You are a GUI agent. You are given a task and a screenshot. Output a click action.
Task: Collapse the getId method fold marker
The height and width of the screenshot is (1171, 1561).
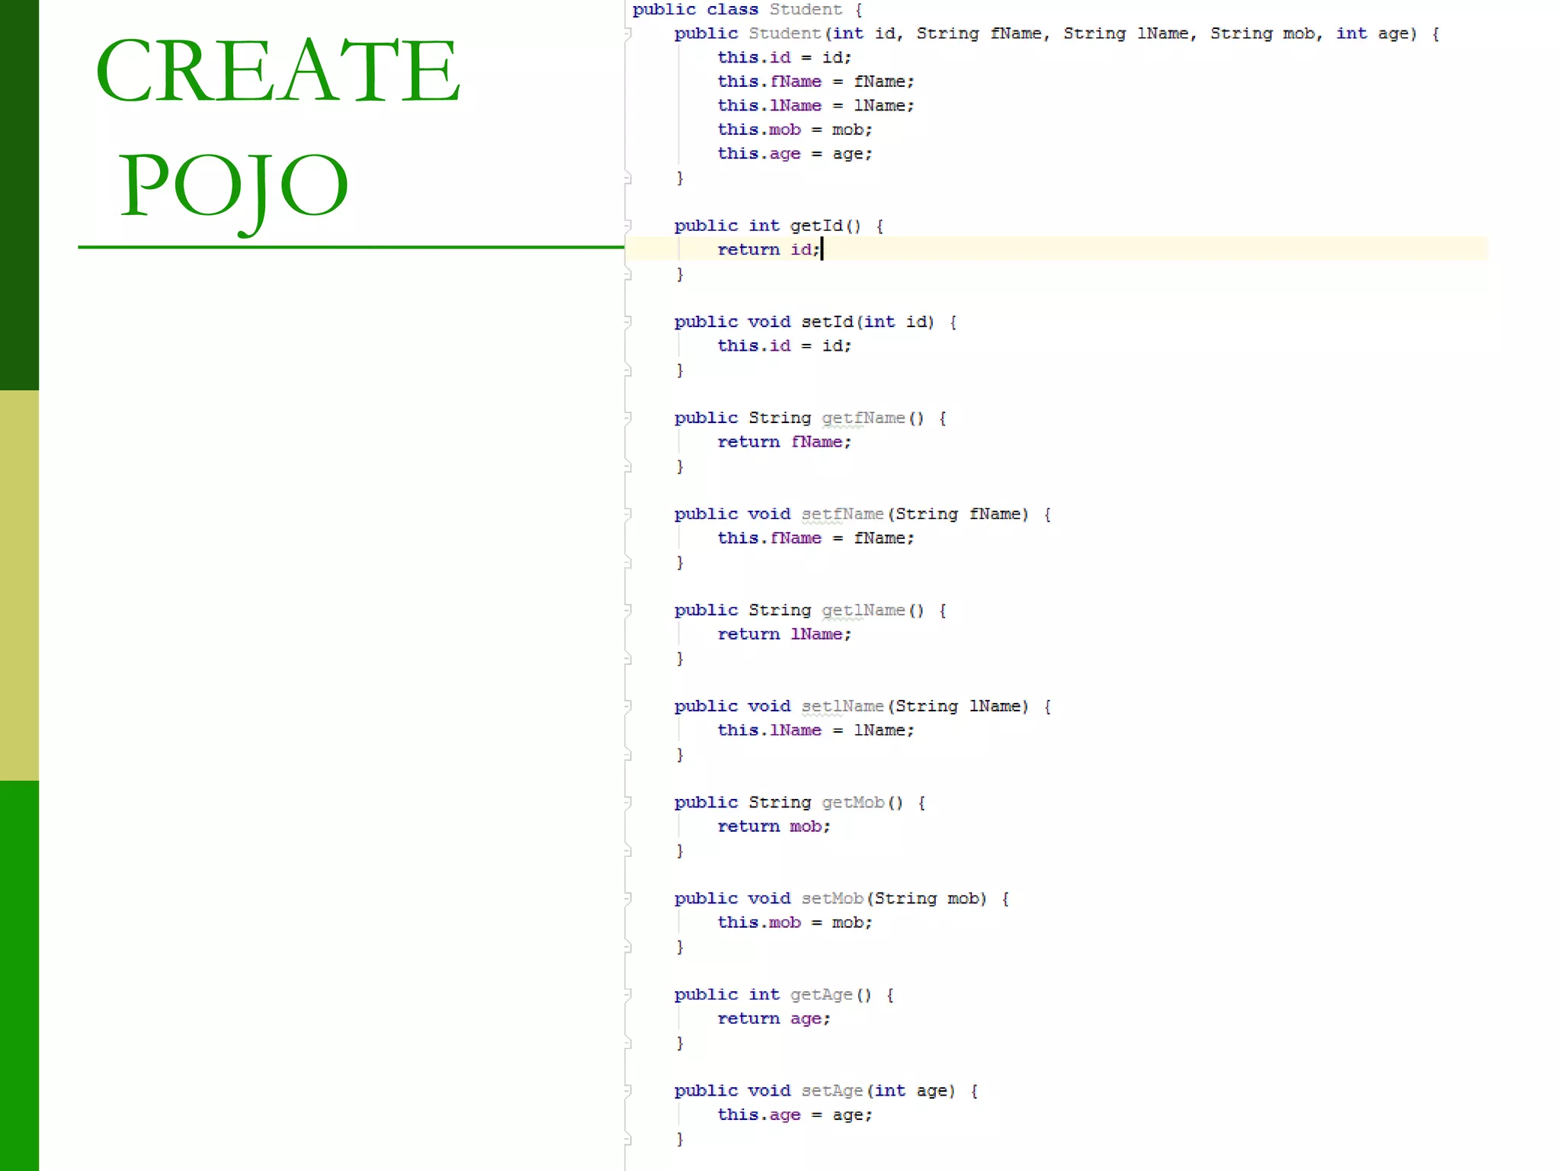click(x=627, y=226)
